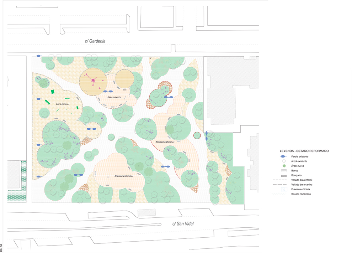Click the 'Banco' legend label
The width and height of the screenshot is (352, 253).
pyautogui.click(x=294, y=170)
